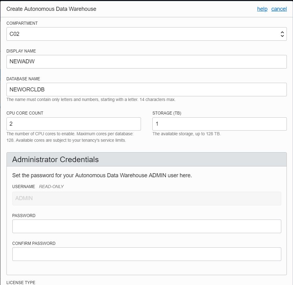Click the read-only ADMIN username field
Screen dimensions: 293x285
(146, 199)
